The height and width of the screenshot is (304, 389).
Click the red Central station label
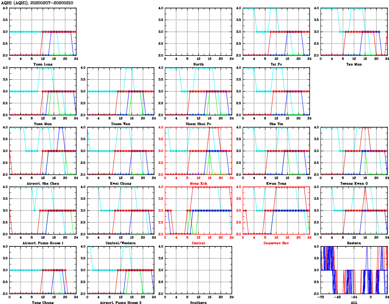[198, 243]
